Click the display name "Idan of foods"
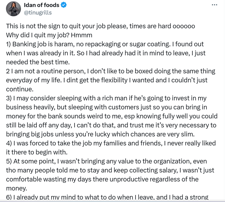 tap(42, 5)
